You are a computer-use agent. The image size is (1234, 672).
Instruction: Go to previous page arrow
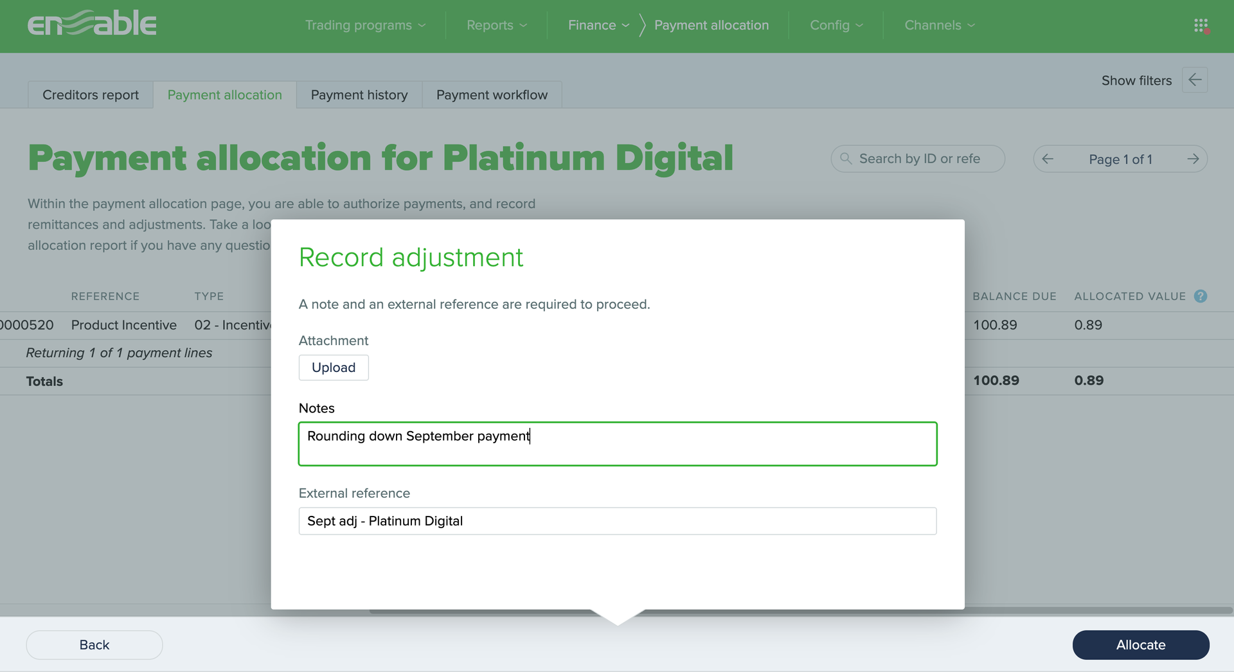click(1048, 159)
